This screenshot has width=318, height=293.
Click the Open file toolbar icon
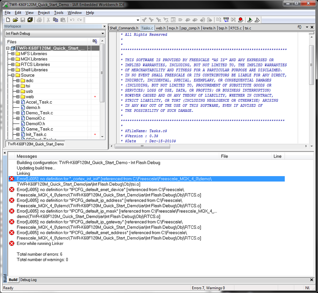[x=15, y=20]
